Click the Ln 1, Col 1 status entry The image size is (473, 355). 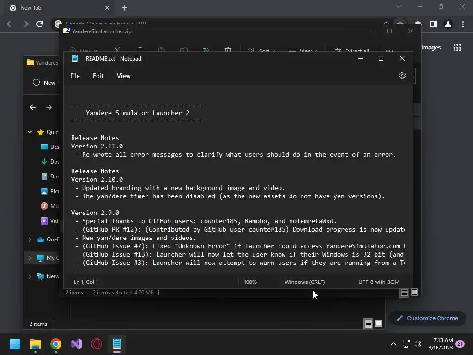pyautogui.click(x=85, y=282)
